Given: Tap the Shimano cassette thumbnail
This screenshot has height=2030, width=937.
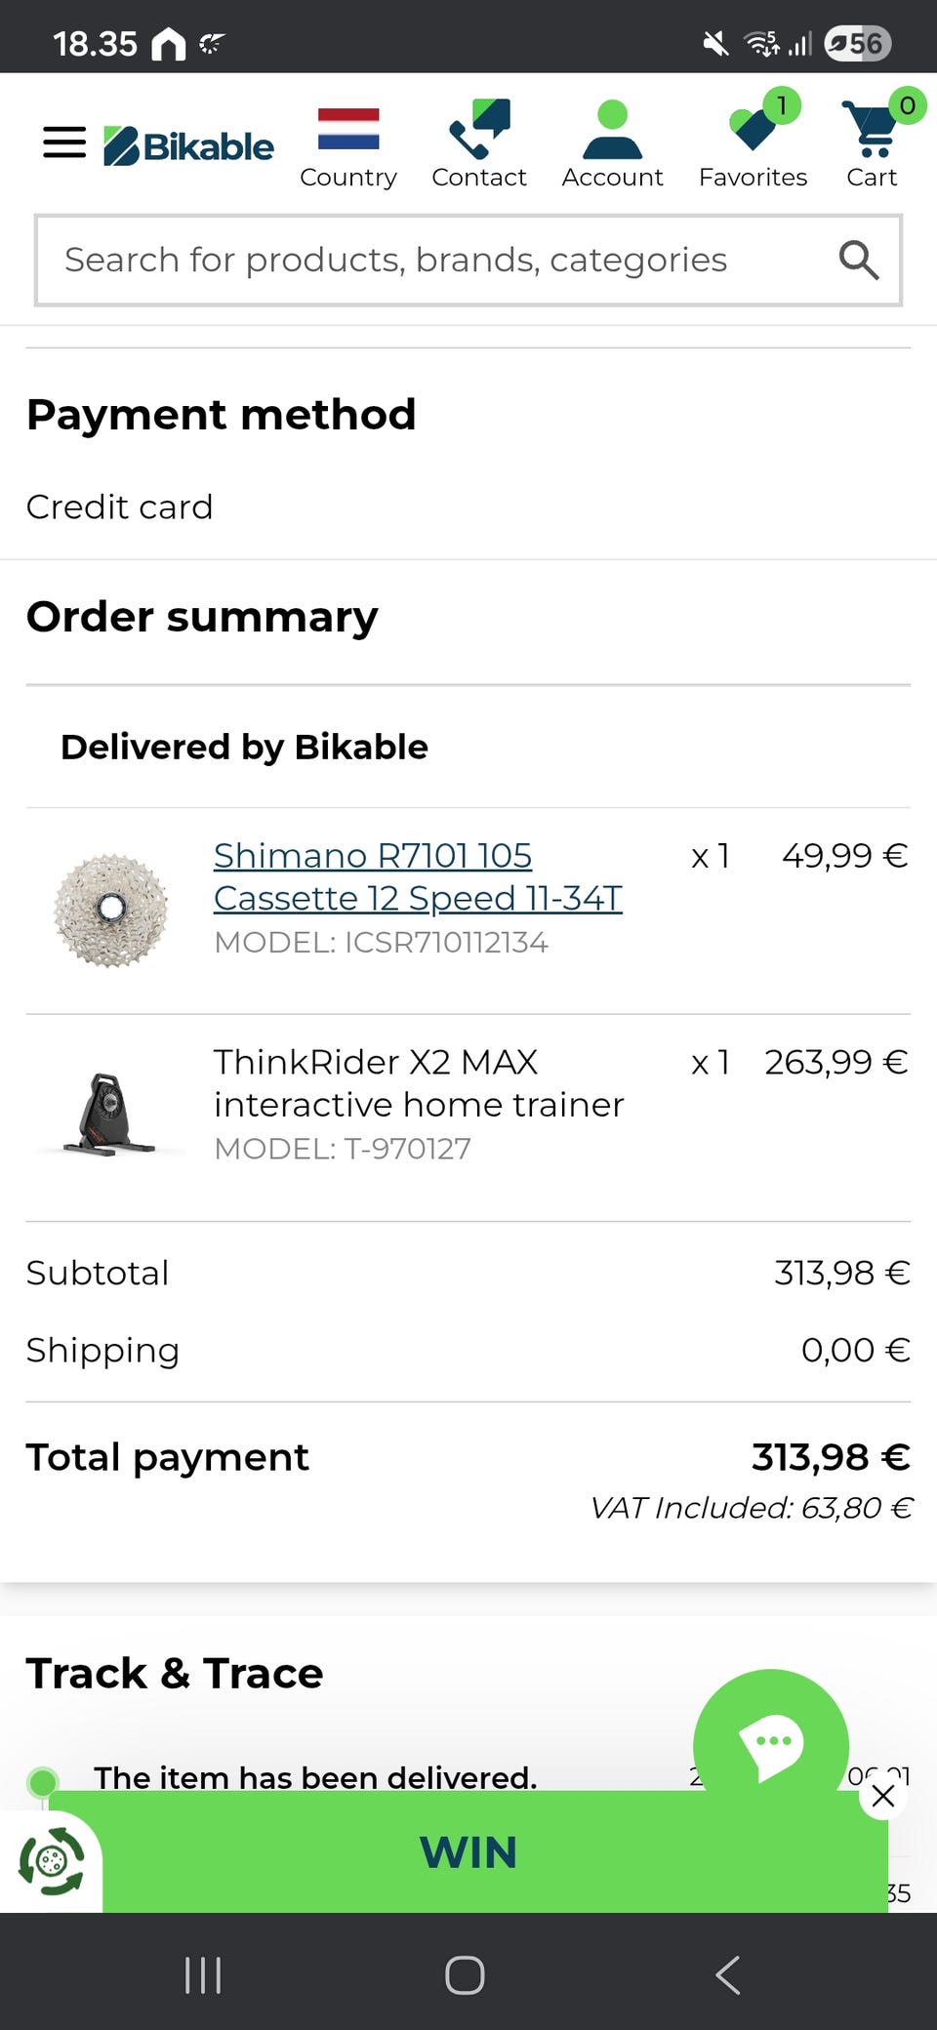Looking at the screenshot, I should 110,910.
